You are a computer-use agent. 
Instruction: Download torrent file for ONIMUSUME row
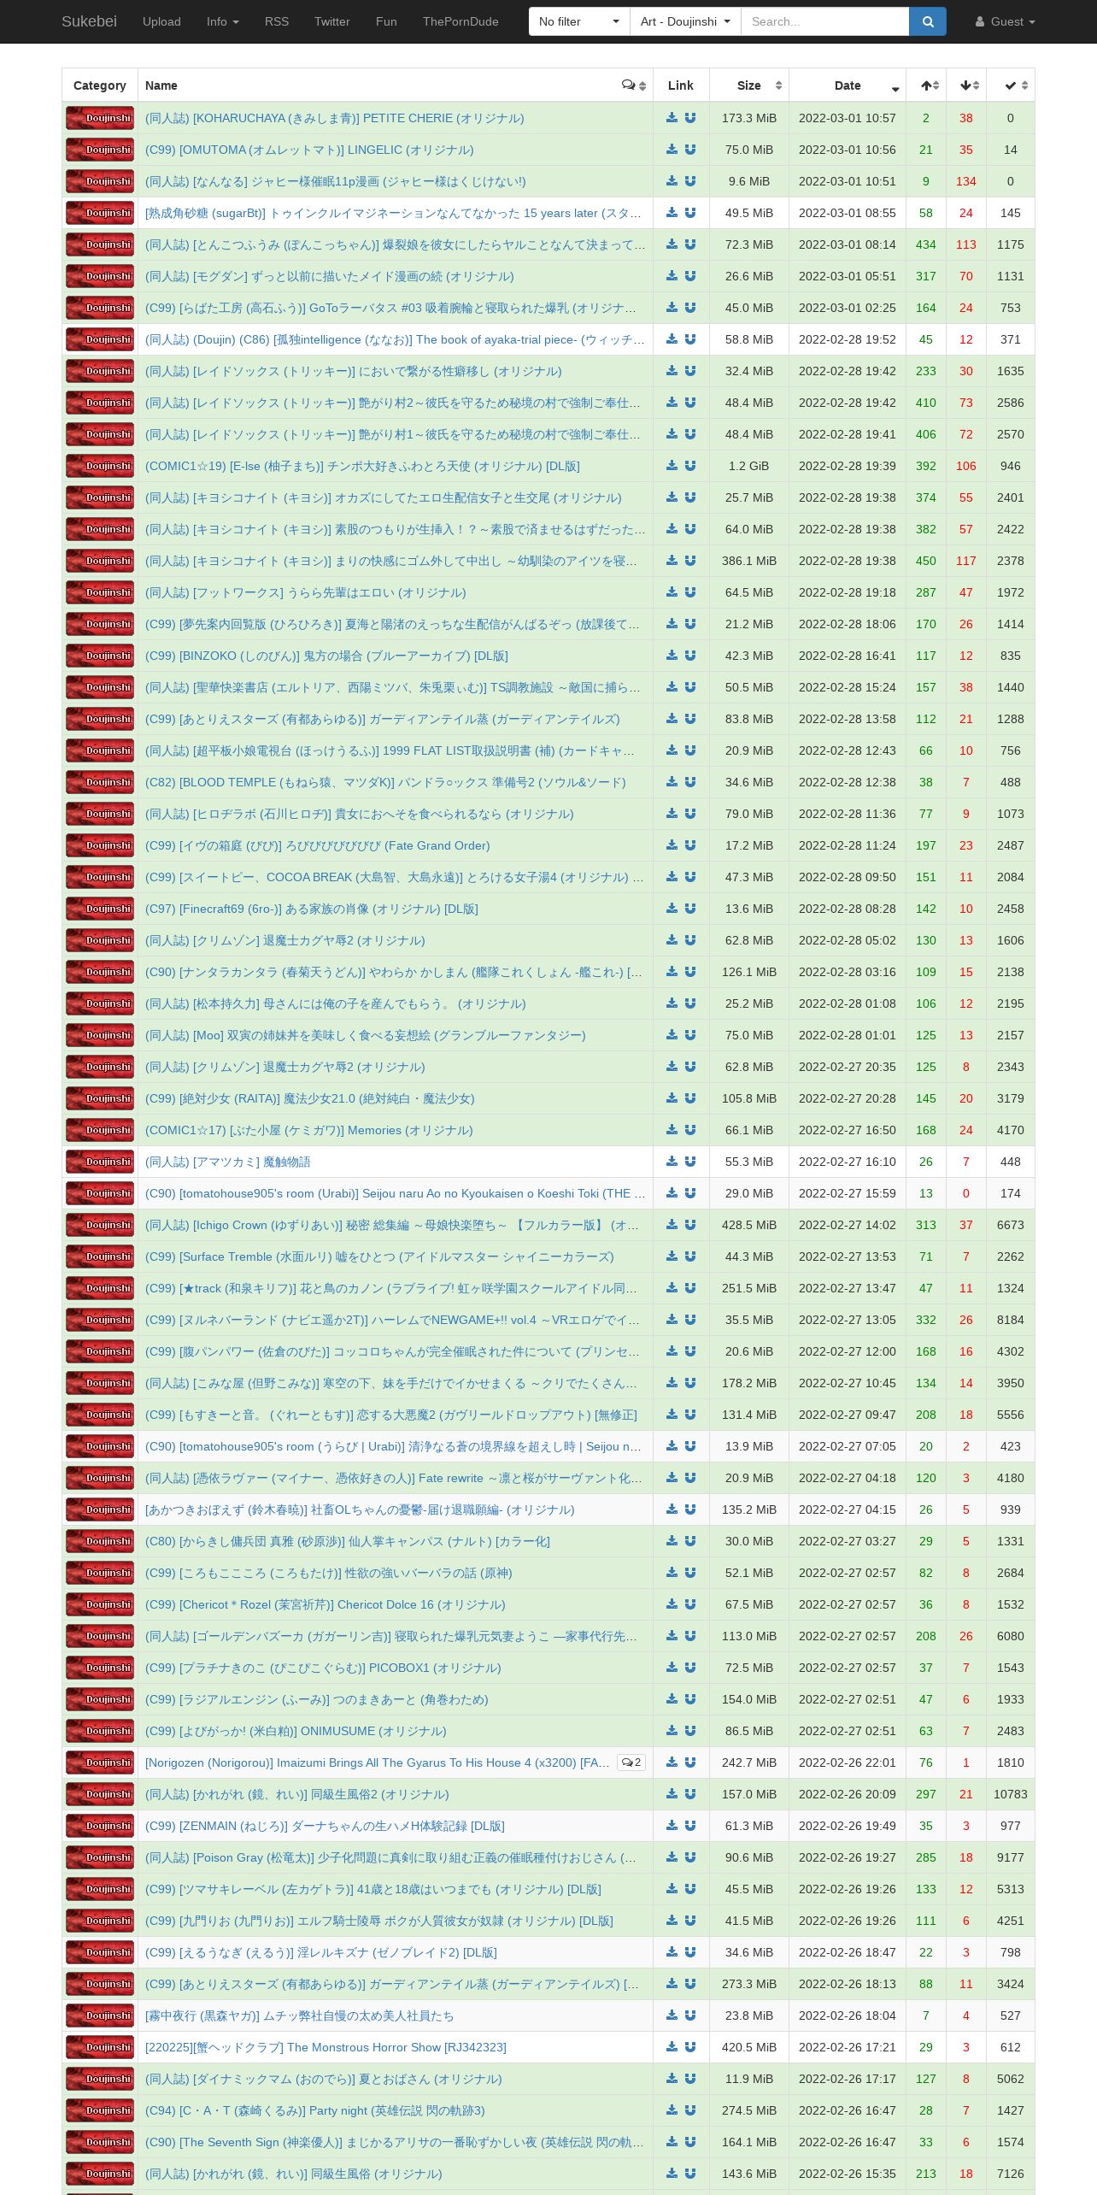coord(672,1731)
